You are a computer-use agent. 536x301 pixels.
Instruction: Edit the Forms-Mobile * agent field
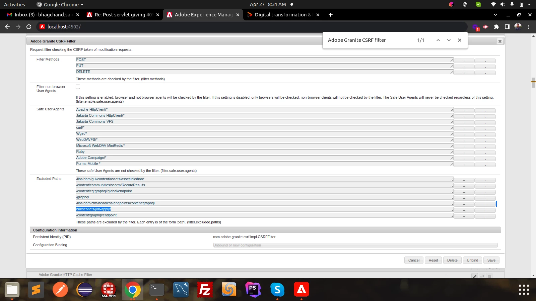coord(264,164)
